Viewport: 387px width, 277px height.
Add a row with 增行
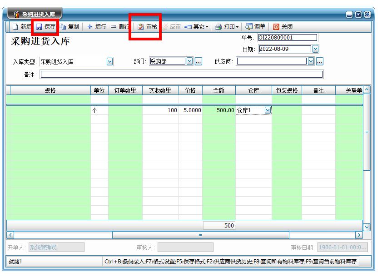pyautogui.click(x=97, y=27)
